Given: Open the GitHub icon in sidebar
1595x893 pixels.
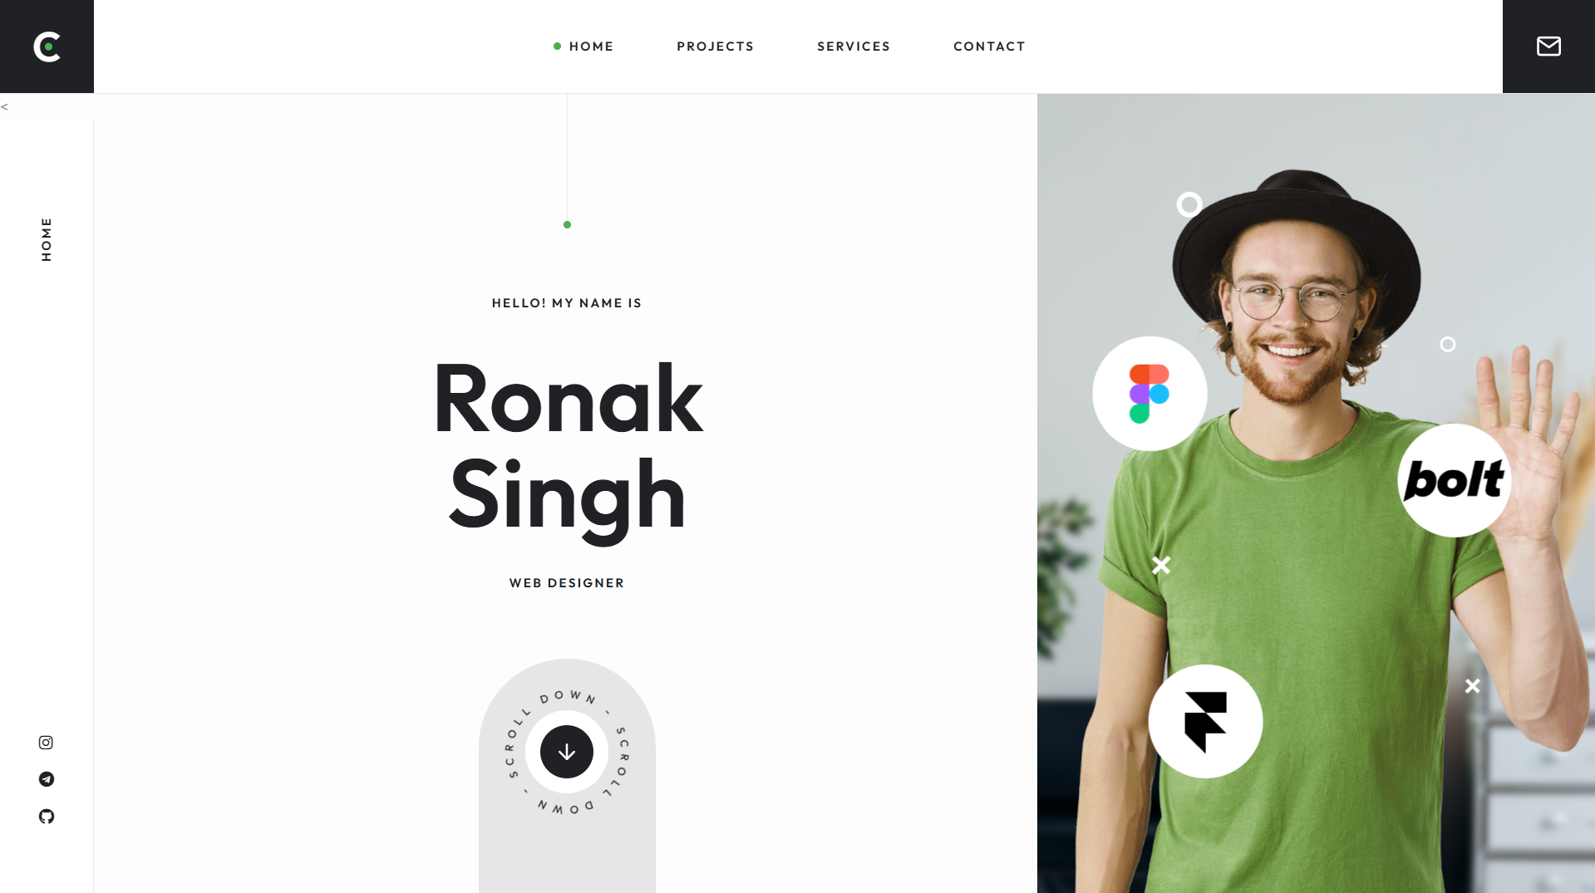Looking at the screenshot, I should pos(47,817).
